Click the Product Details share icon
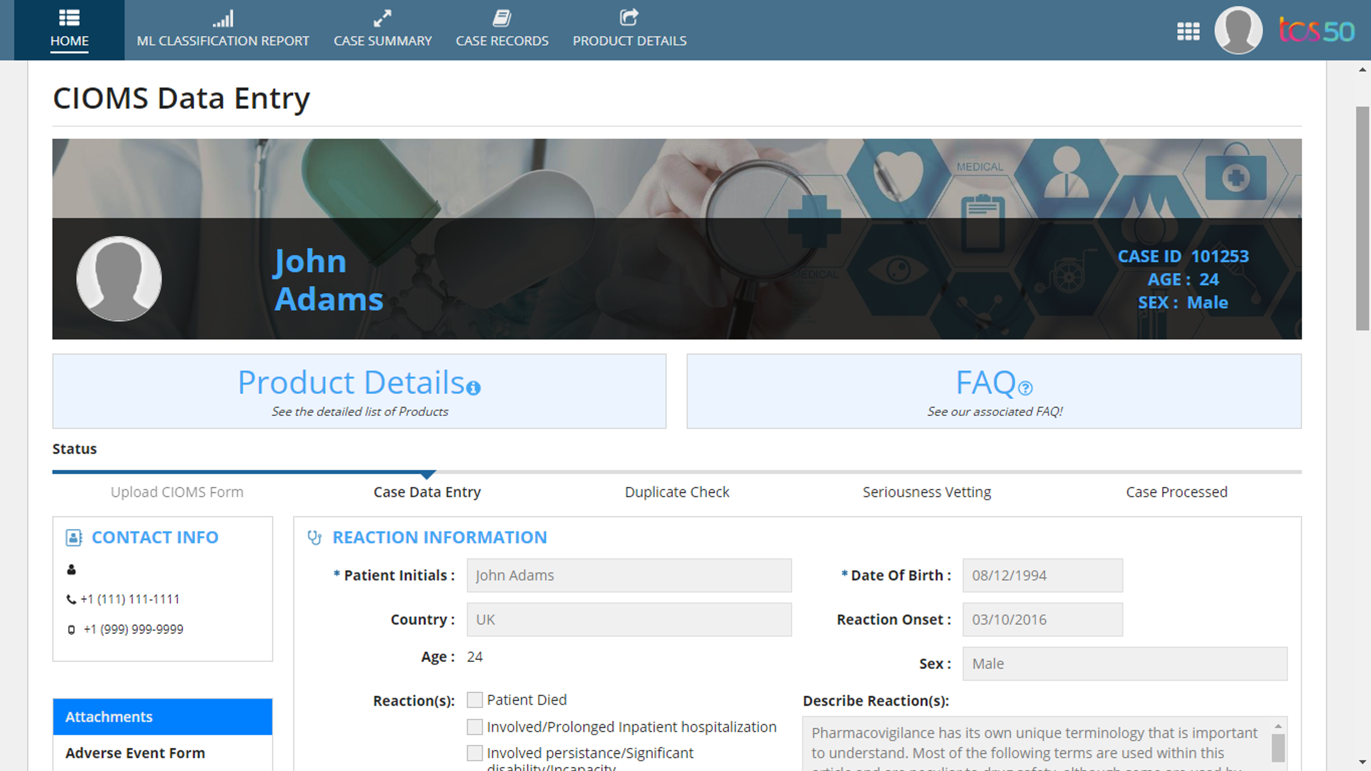Viewport: 1371px width, 771px height. (629, 17)
